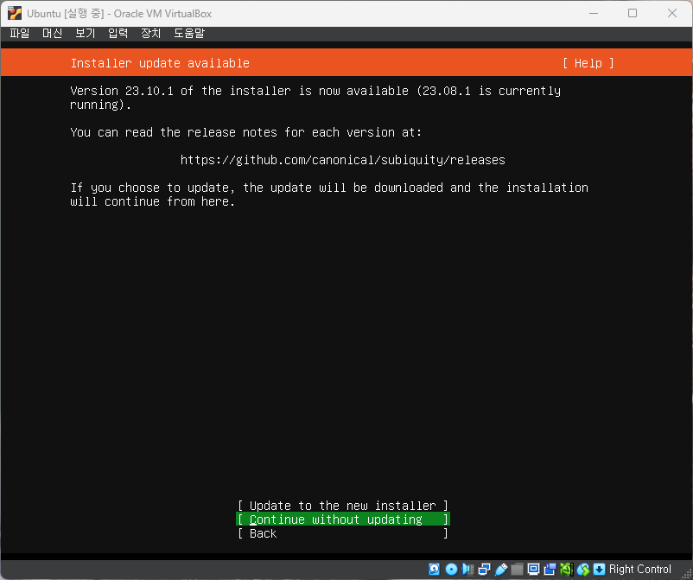
Task: Click the USB devices status icon
Action: click(x=501, y=570)
